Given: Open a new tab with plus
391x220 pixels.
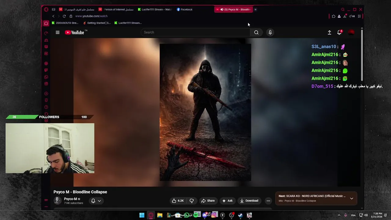Looking at the screenshot, I should pyautogui.click(x=255, y=9).
